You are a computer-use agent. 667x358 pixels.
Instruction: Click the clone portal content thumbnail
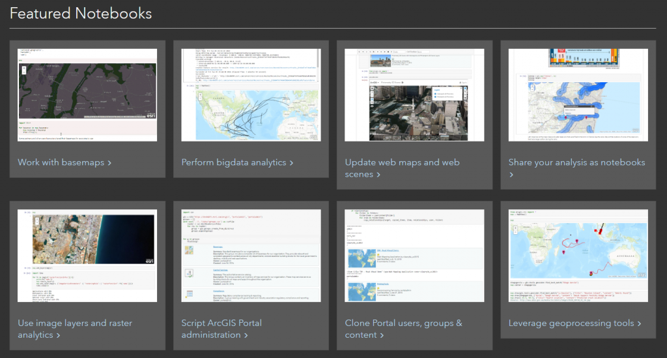pos(414,256)
